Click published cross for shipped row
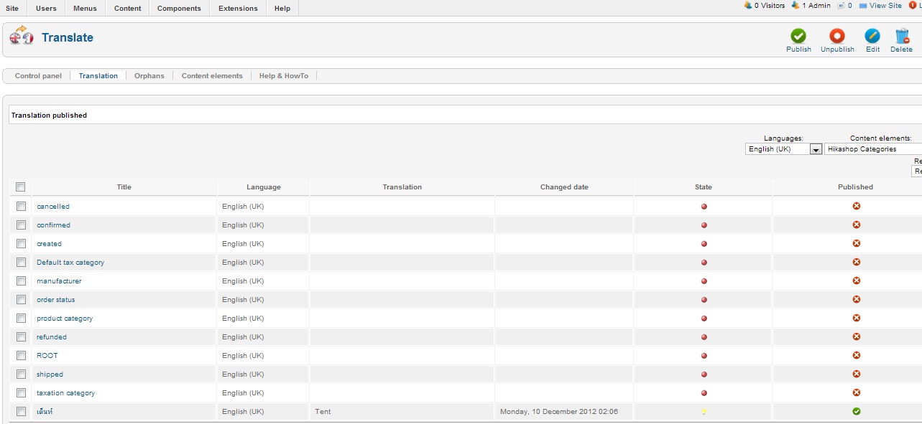Viewport: 922px width, 424px height. click(856, 374)
